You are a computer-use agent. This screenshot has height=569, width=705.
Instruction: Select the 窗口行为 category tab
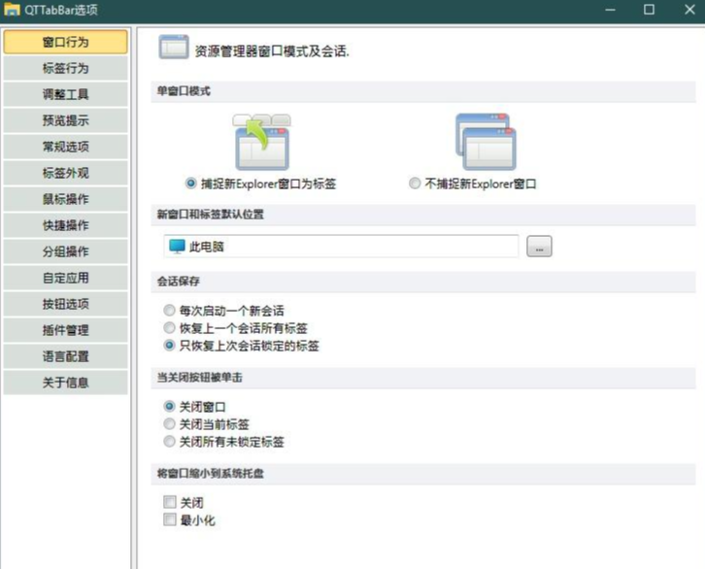coord(65,43)
